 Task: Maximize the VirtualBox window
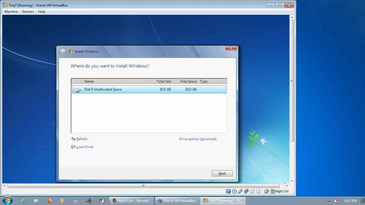[279, 5]
